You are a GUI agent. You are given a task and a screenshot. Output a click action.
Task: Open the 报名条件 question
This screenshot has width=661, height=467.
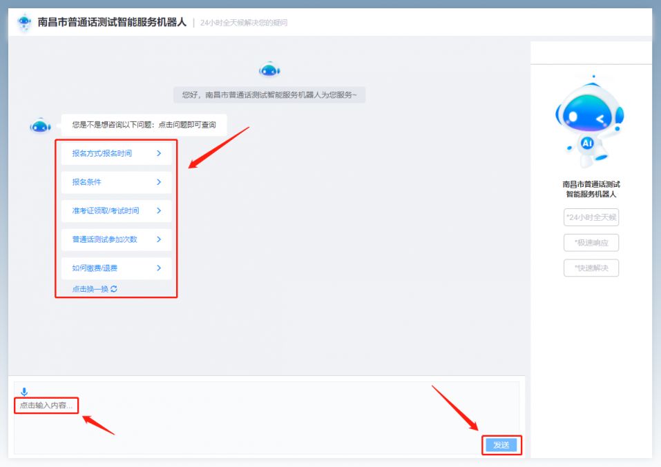(x=116, y=182)
